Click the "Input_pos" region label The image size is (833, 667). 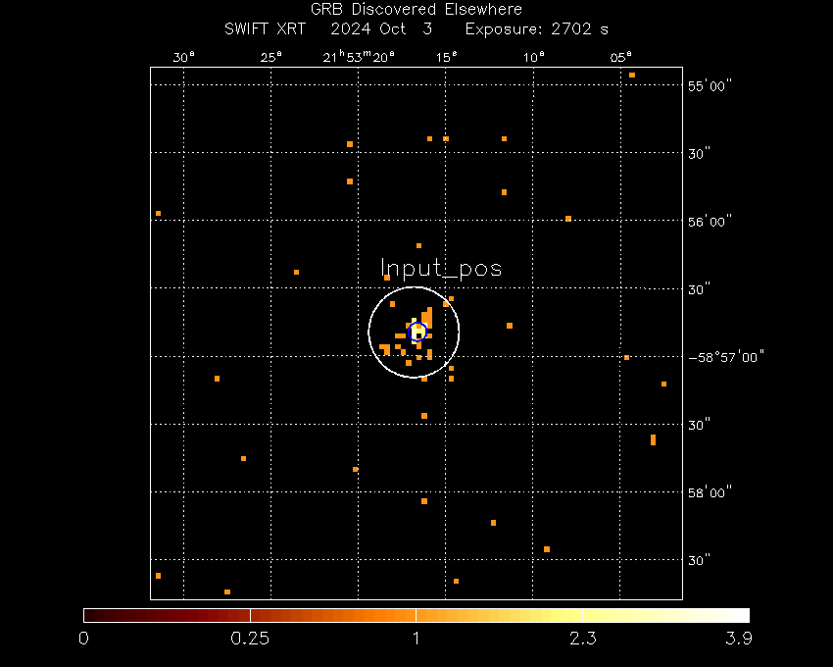tap(441, 268)
